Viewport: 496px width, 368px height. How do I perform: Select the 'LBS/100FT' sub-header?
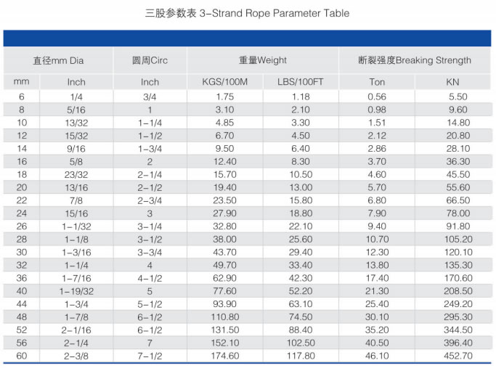(300, 82)
